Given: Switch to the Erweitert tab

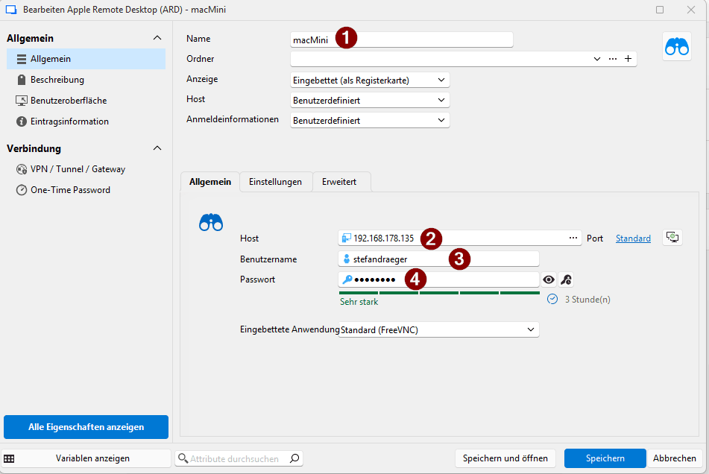Looking at the screenshot, I should tap(339, 182).
